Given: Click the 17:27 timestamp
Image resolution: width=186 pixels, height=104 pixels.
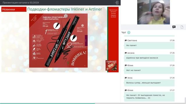Looking at the screenshot, I should click(x=172, y=90).
